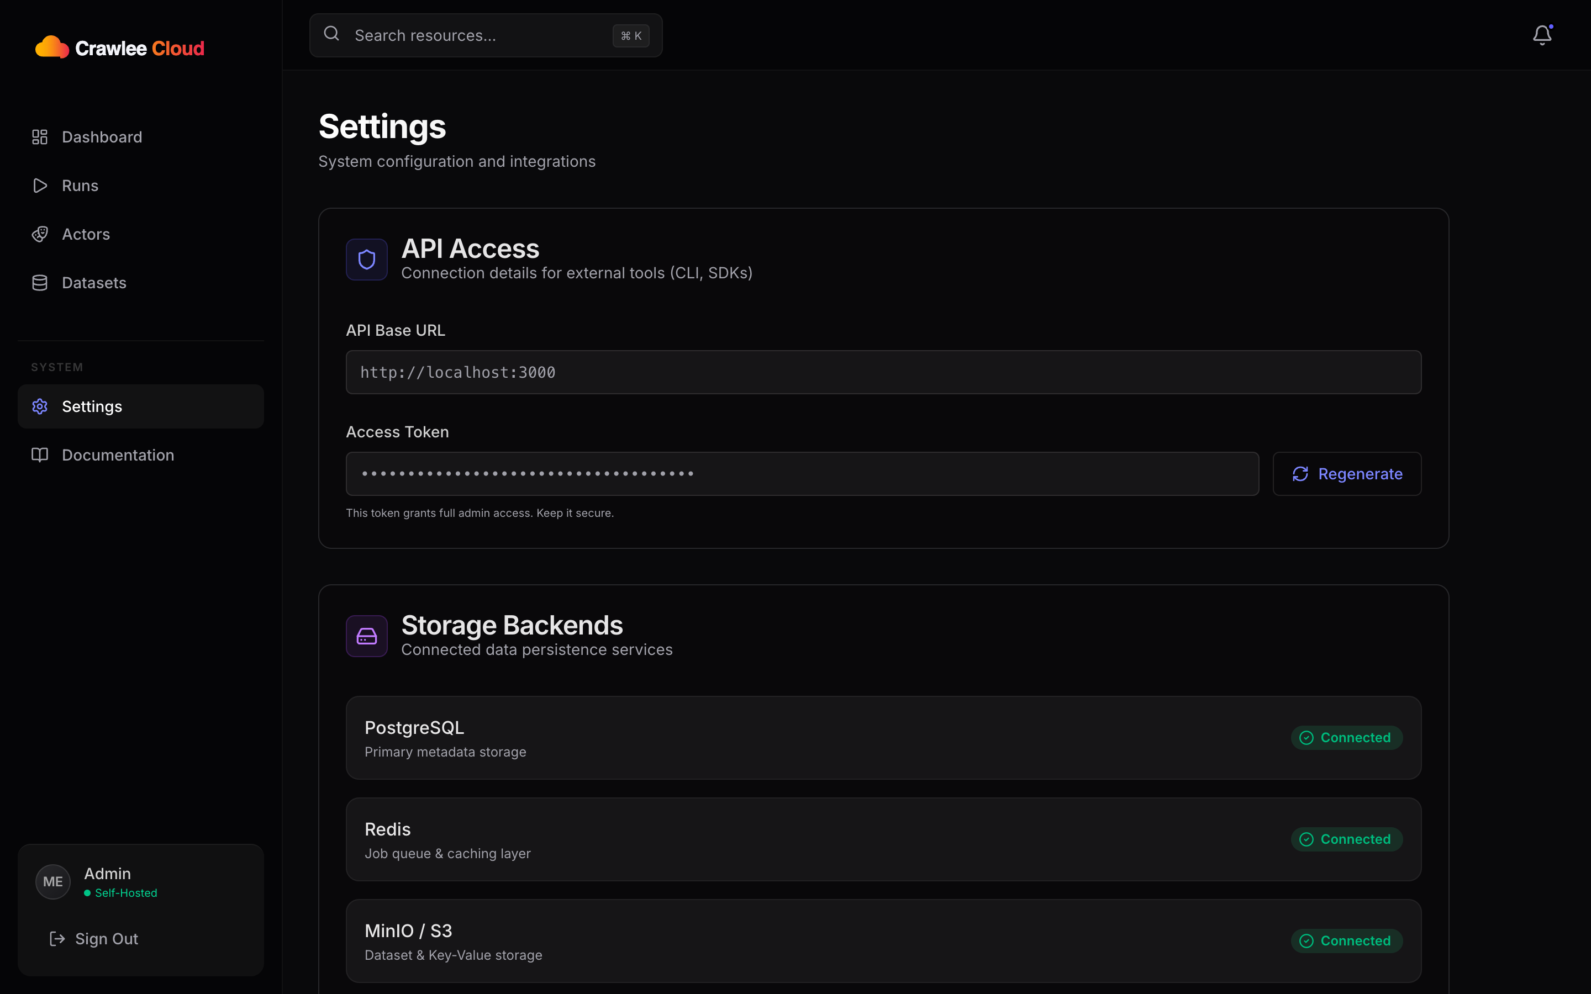This screenshot has height=994, width=1591.
Task: Click the ME admin avatar
Action: click(52, 881)
